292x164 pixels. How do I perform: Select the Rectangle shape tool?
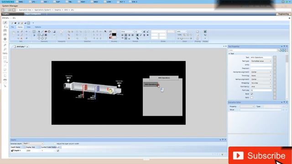click(x=39, y=35)
